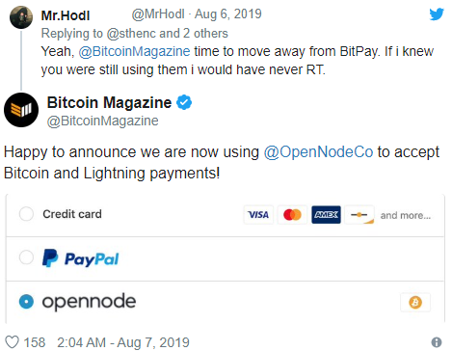
Task: Open the tweet info icon
Action: pos(437,342)
